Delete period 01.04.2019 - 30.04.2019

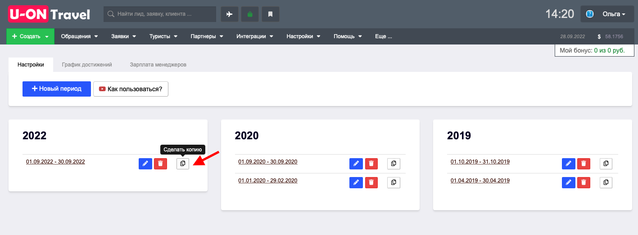tap(584, 182)
